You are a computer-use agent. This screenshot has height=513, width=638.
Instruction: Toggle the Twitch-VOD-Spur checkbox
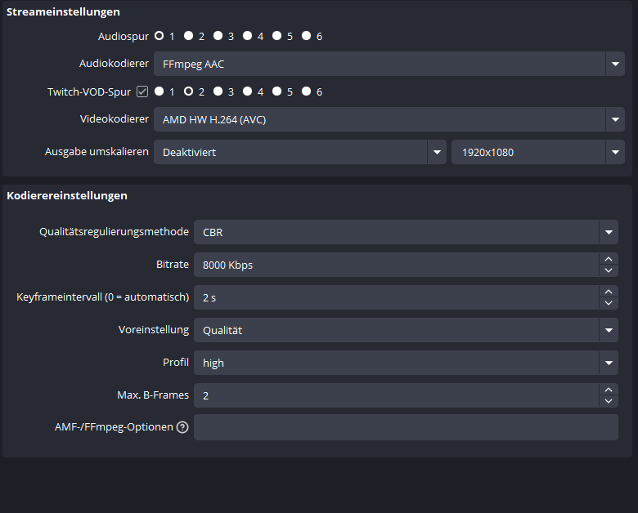(x=142, y=91)
